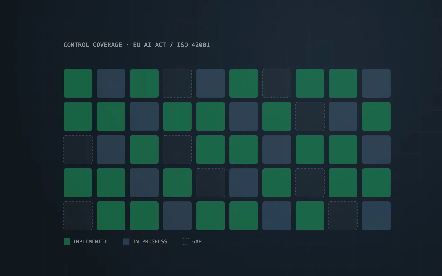Select the GAP legend label

(x=197, y=242)
